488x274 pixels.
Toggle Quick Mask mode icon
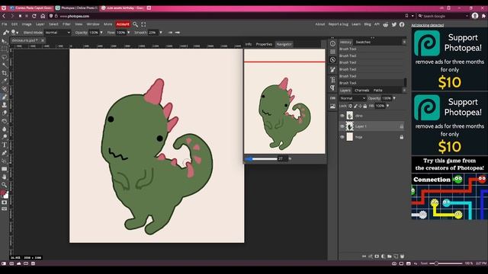click(4, 202)
